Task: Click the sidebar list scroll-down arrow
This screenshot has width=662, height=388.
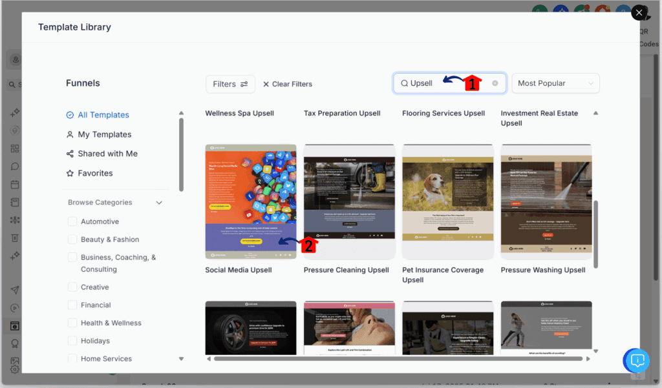Action: click(181, 359)
